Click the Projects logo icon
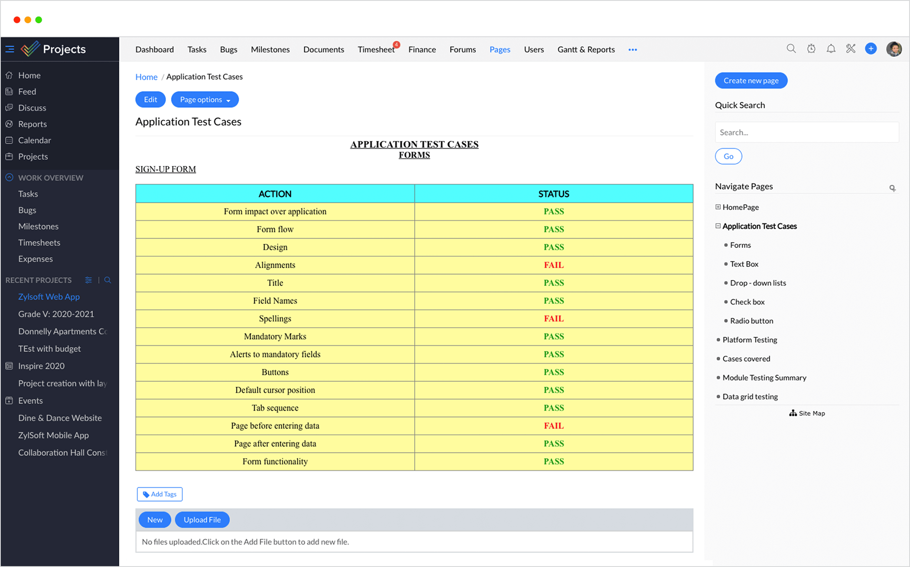Viewport: 910px width, 567px height. [x=30, y=49]
